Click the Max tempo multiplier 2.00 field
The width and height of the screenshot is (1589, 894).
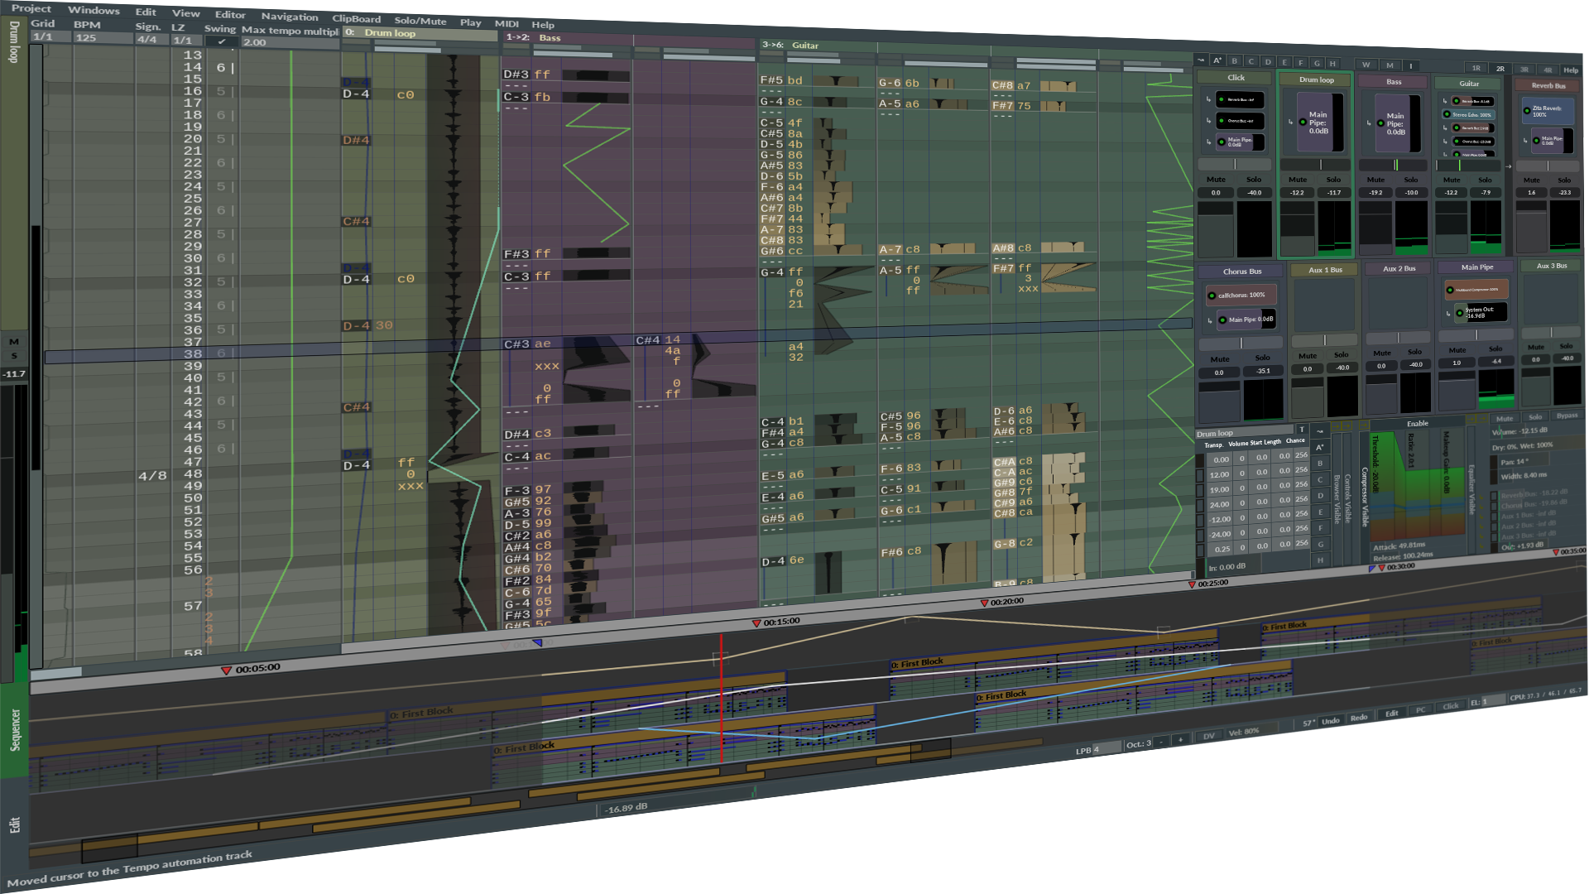click(x=290, y=42)
